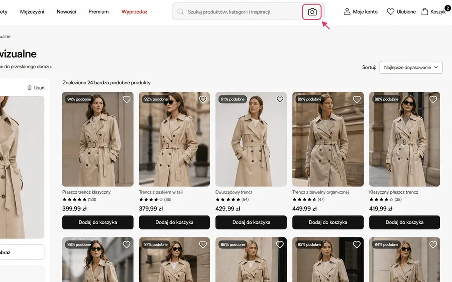Open the 91% podobne Dwurzędowy trencz image
This screenshot has height=282, width=452.
pyautogui.click(x=251, y=139)
